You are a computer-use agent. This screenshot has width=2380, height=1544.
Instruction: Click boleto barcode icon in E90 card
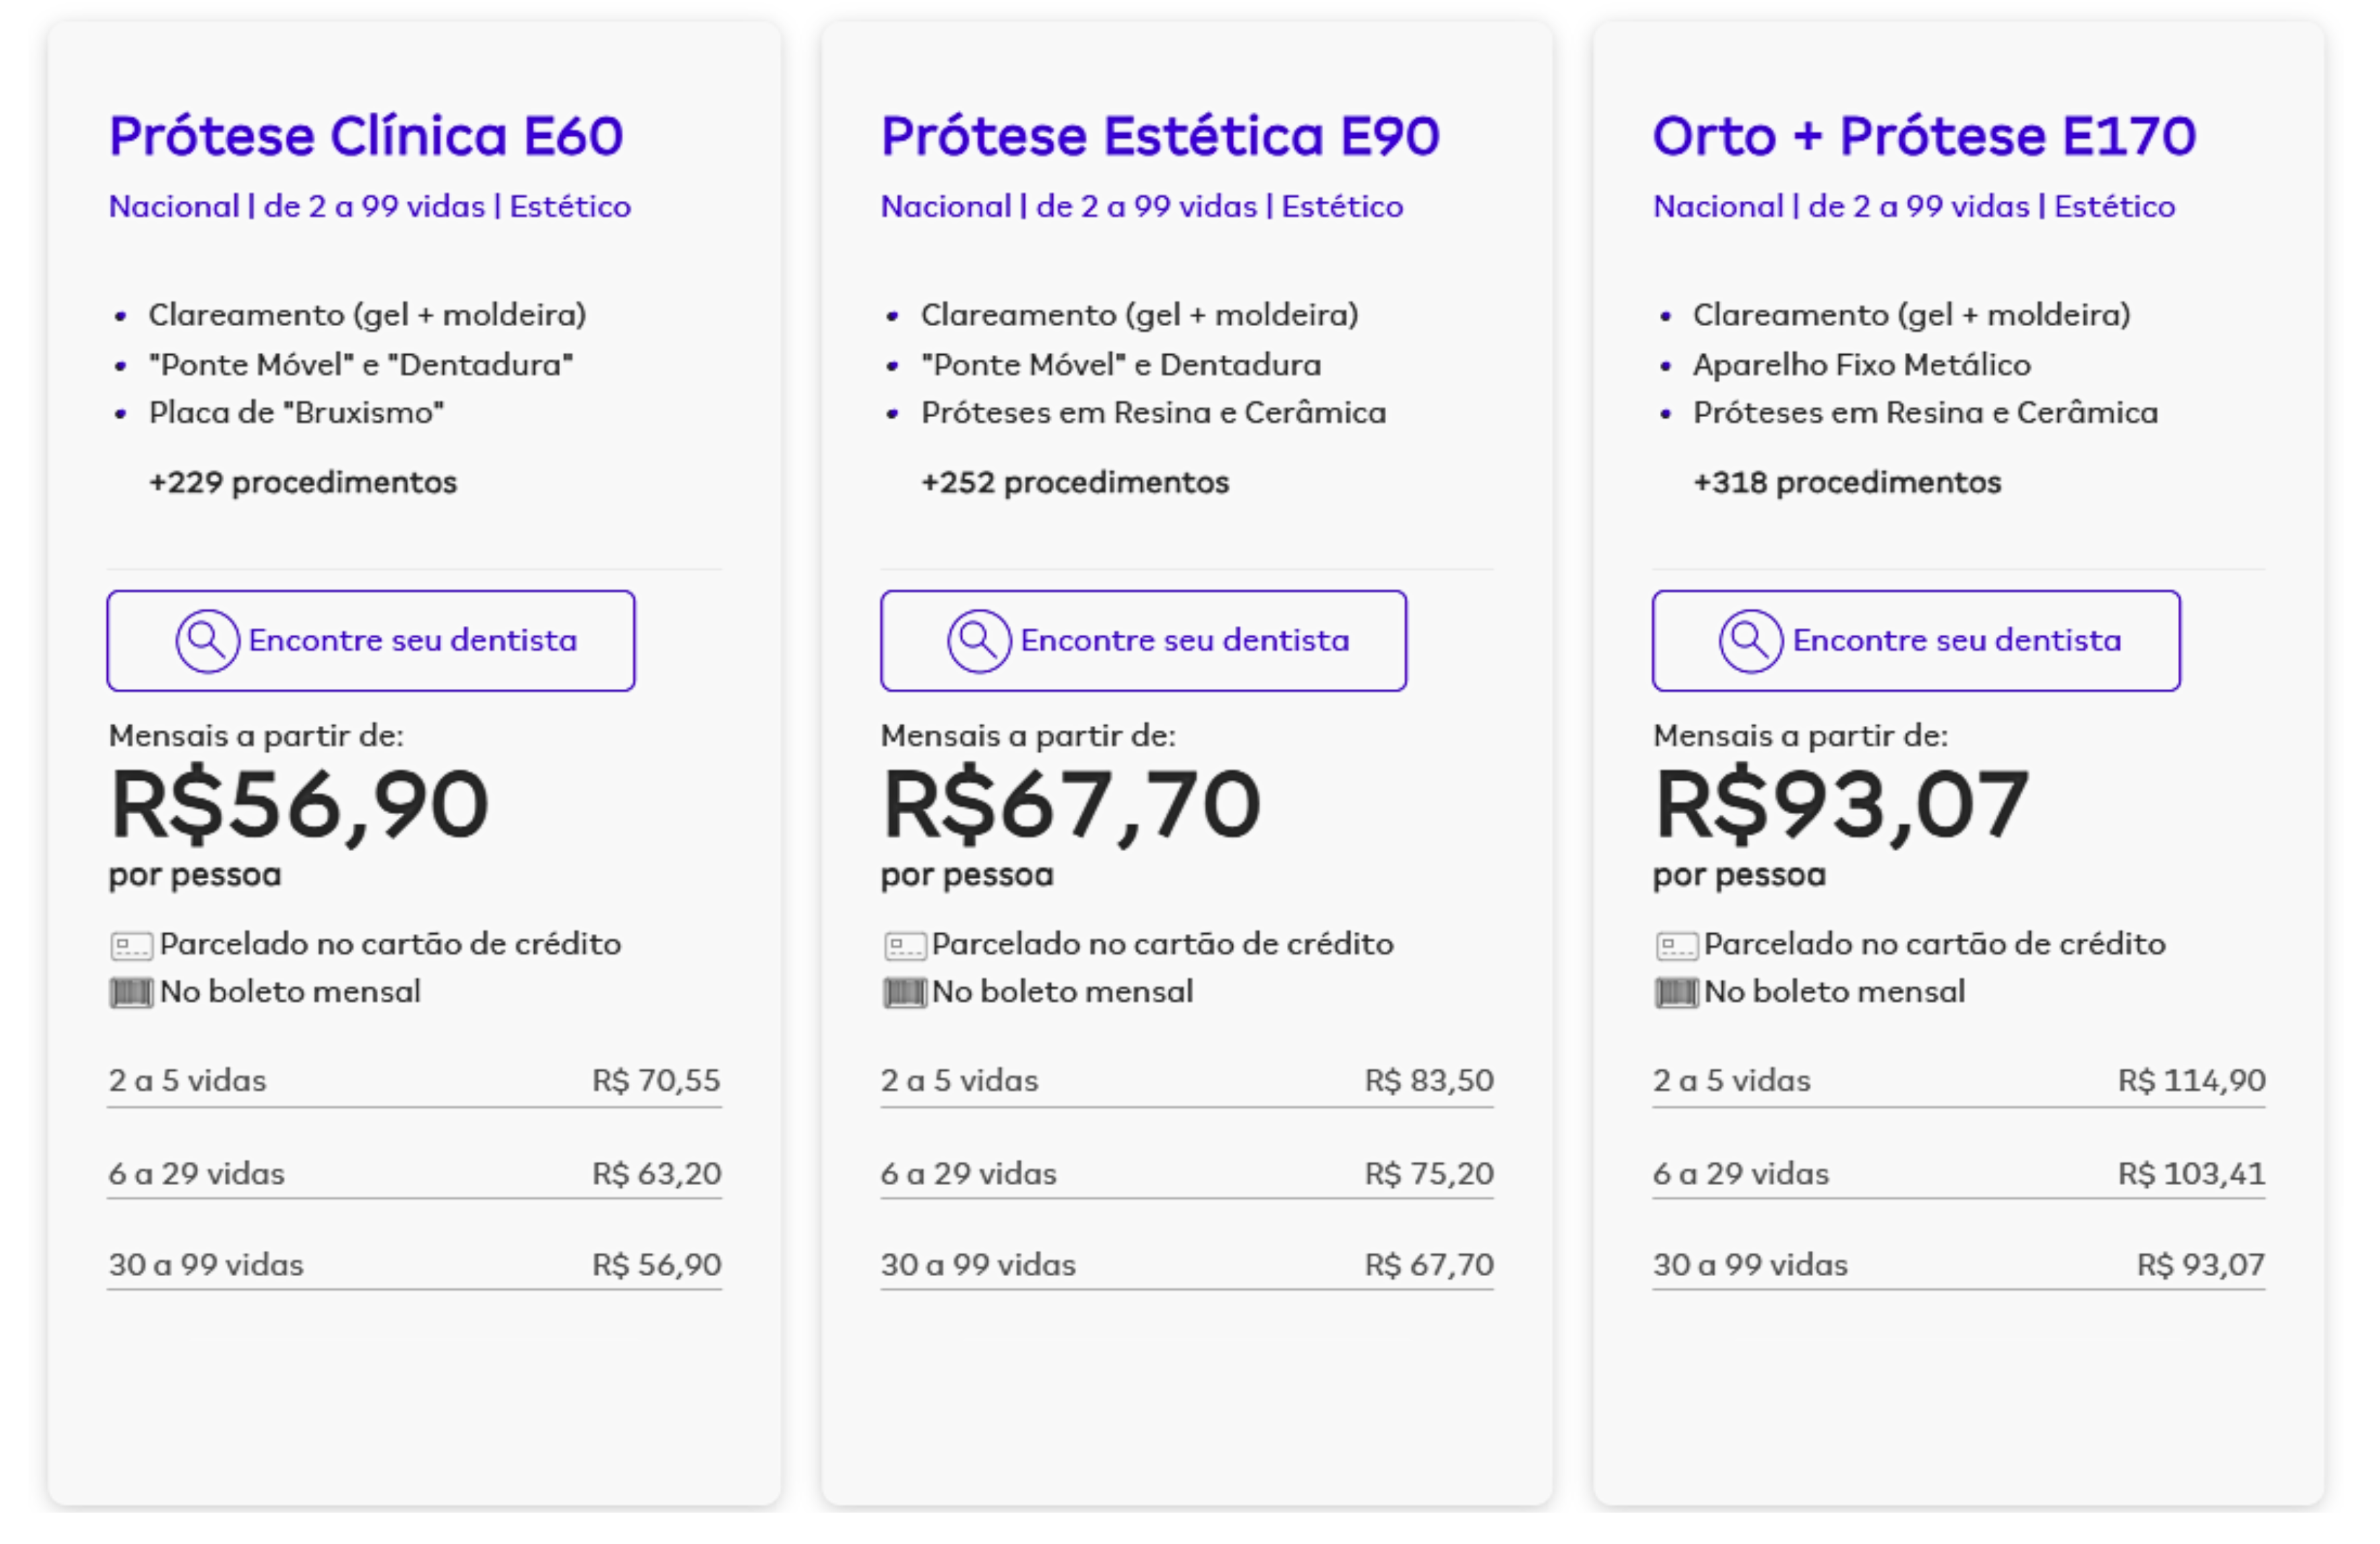pos(904,993)
